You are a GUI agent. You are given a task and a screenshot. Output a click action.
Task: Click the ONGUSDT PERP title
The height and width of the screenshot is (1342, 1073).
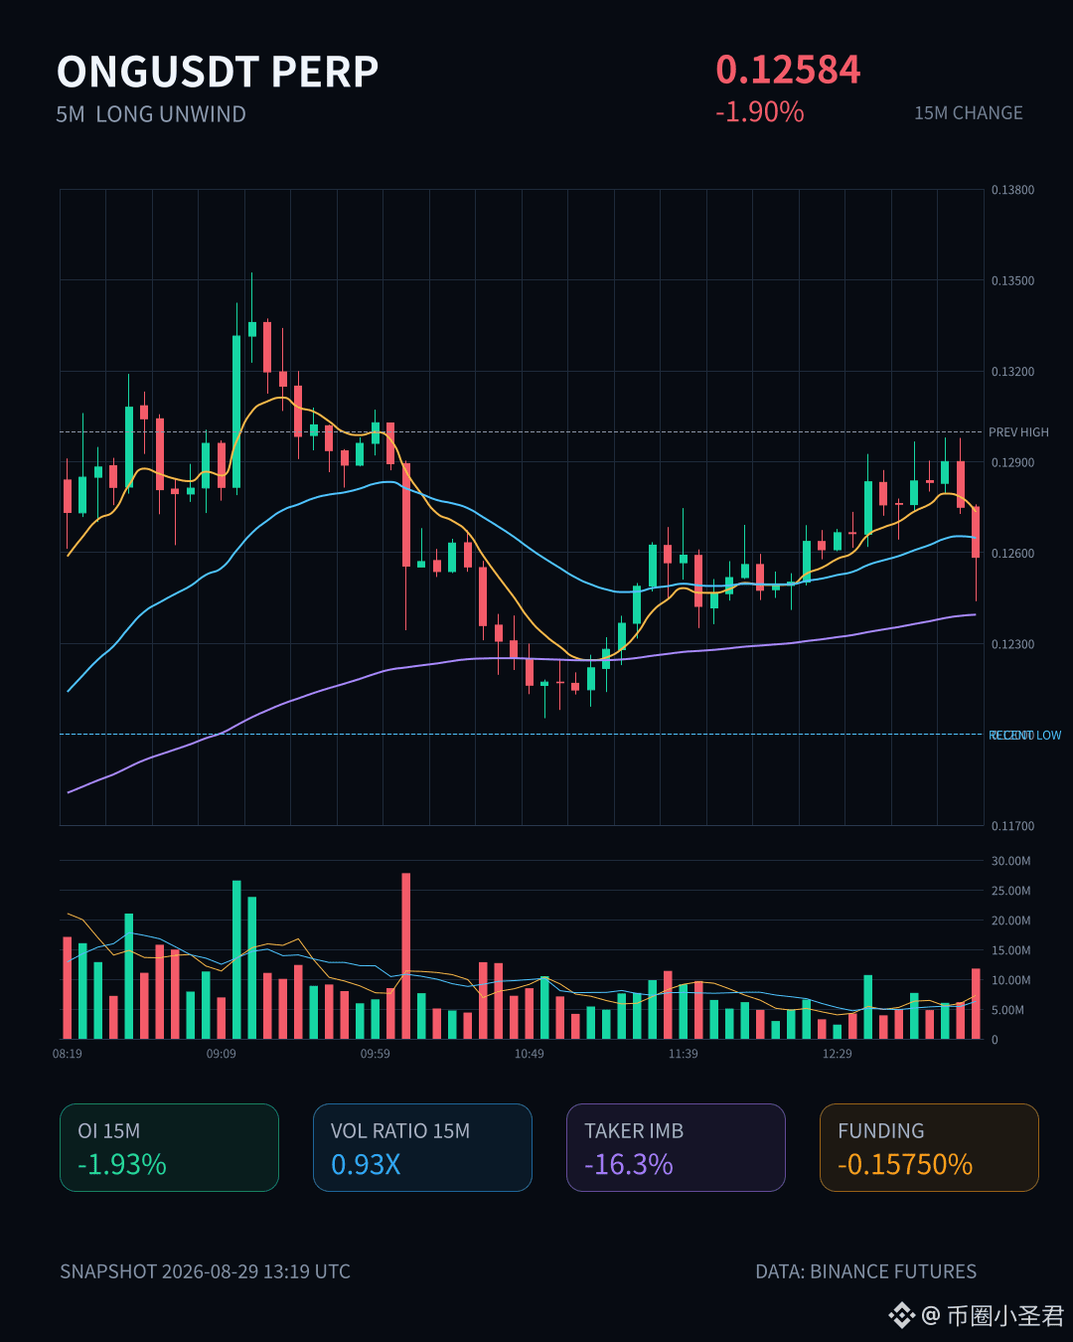pyautogui.click(x=218, y=72)
